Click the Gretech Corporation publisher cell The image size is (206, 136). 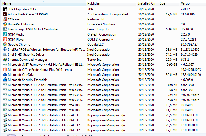pyautogui.click(x=102, y=34)
